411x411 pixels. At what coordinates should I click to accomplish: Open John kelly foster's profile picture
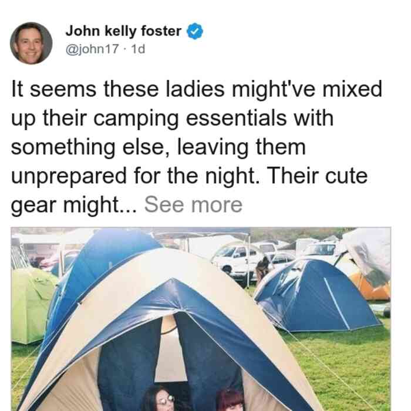[x=31, y=43]
